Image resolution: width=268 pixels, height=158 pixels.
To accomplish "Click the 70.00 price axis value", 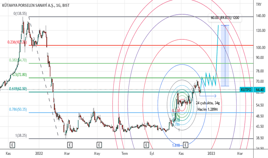I will pos(260,81).
